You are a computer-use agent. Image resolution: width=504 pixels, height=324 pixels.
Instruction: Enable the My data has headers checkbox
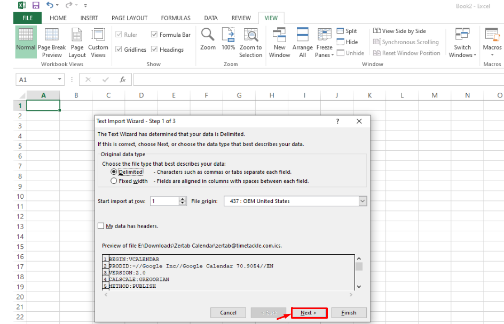(x=101, y=225)
